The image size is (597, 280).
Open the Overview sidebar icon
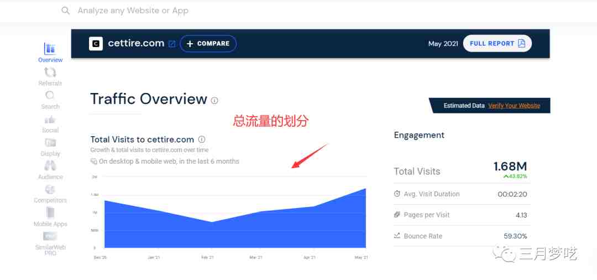50,53
